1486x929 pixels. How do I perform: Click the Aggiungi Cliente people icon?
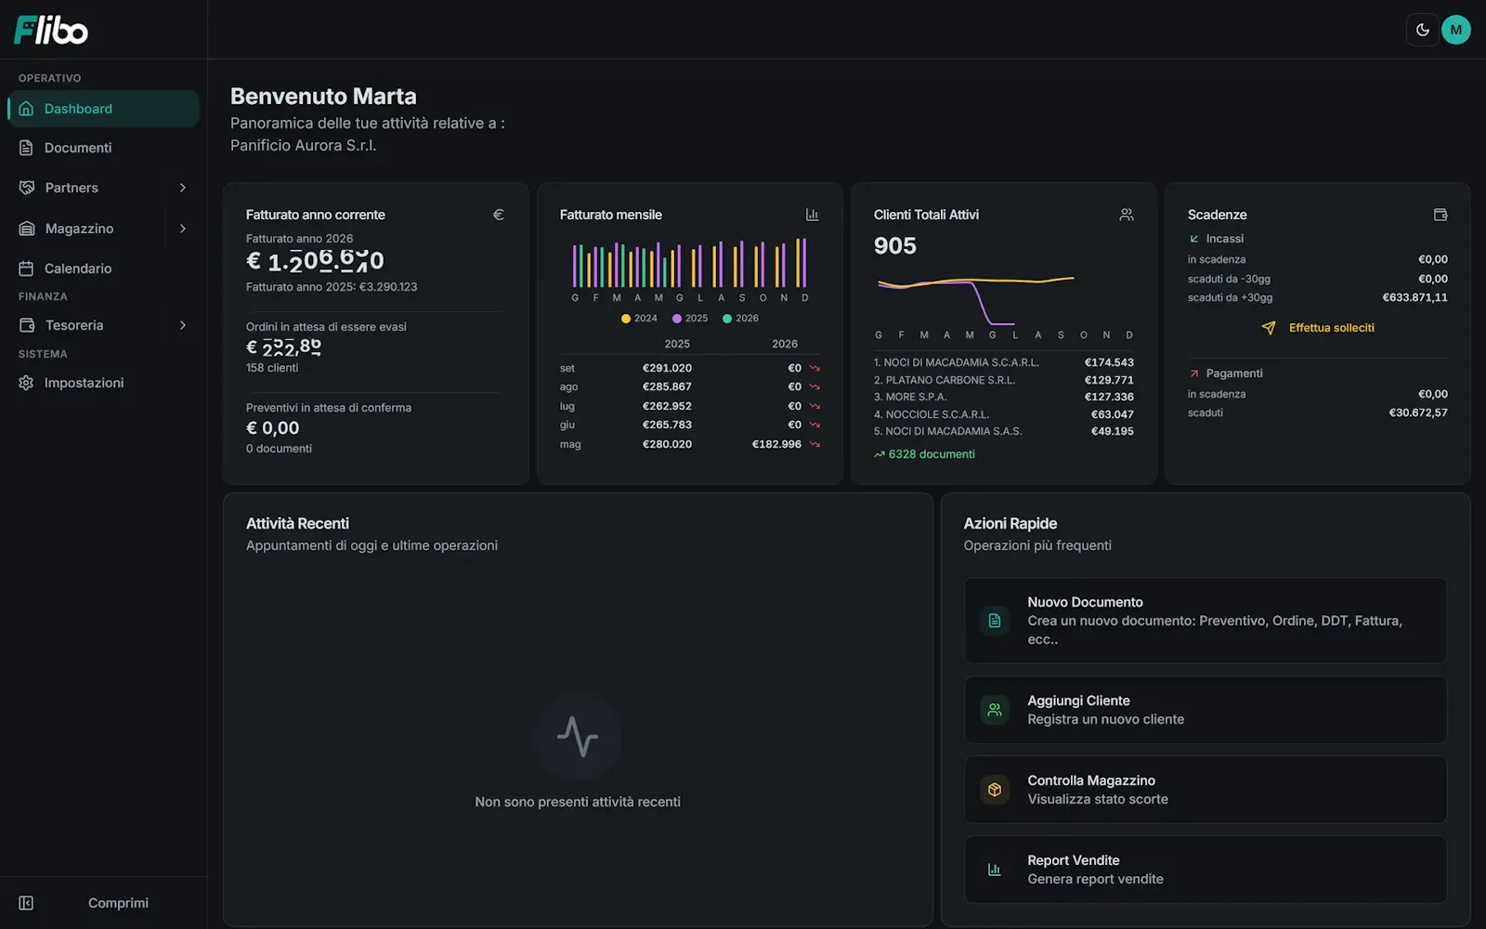[x=995, y=710]
